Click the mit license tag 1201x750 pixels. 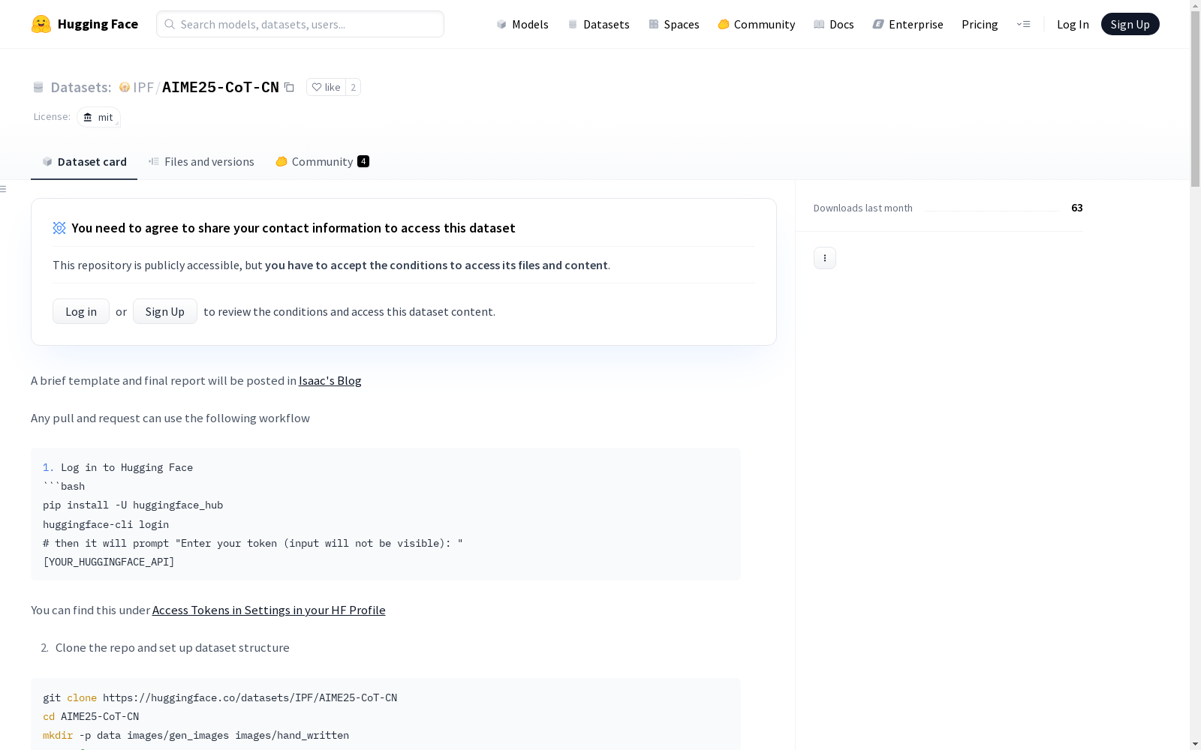pos(98,117)
